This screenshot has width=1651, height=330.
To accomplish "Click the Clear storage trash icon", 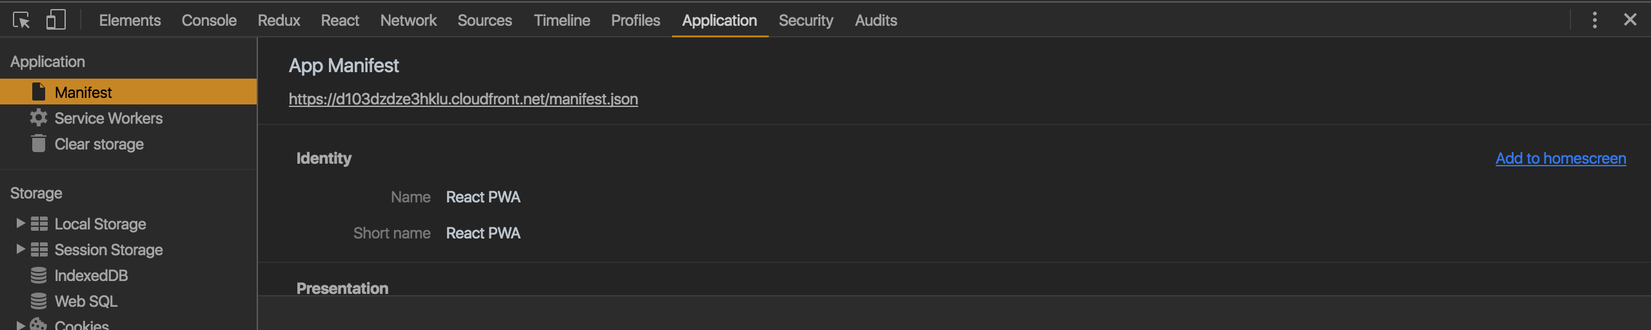I will tap(39, 143).
